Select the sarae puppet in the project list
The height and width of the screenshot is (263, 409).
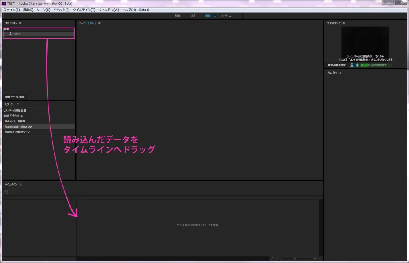(39, 34)
